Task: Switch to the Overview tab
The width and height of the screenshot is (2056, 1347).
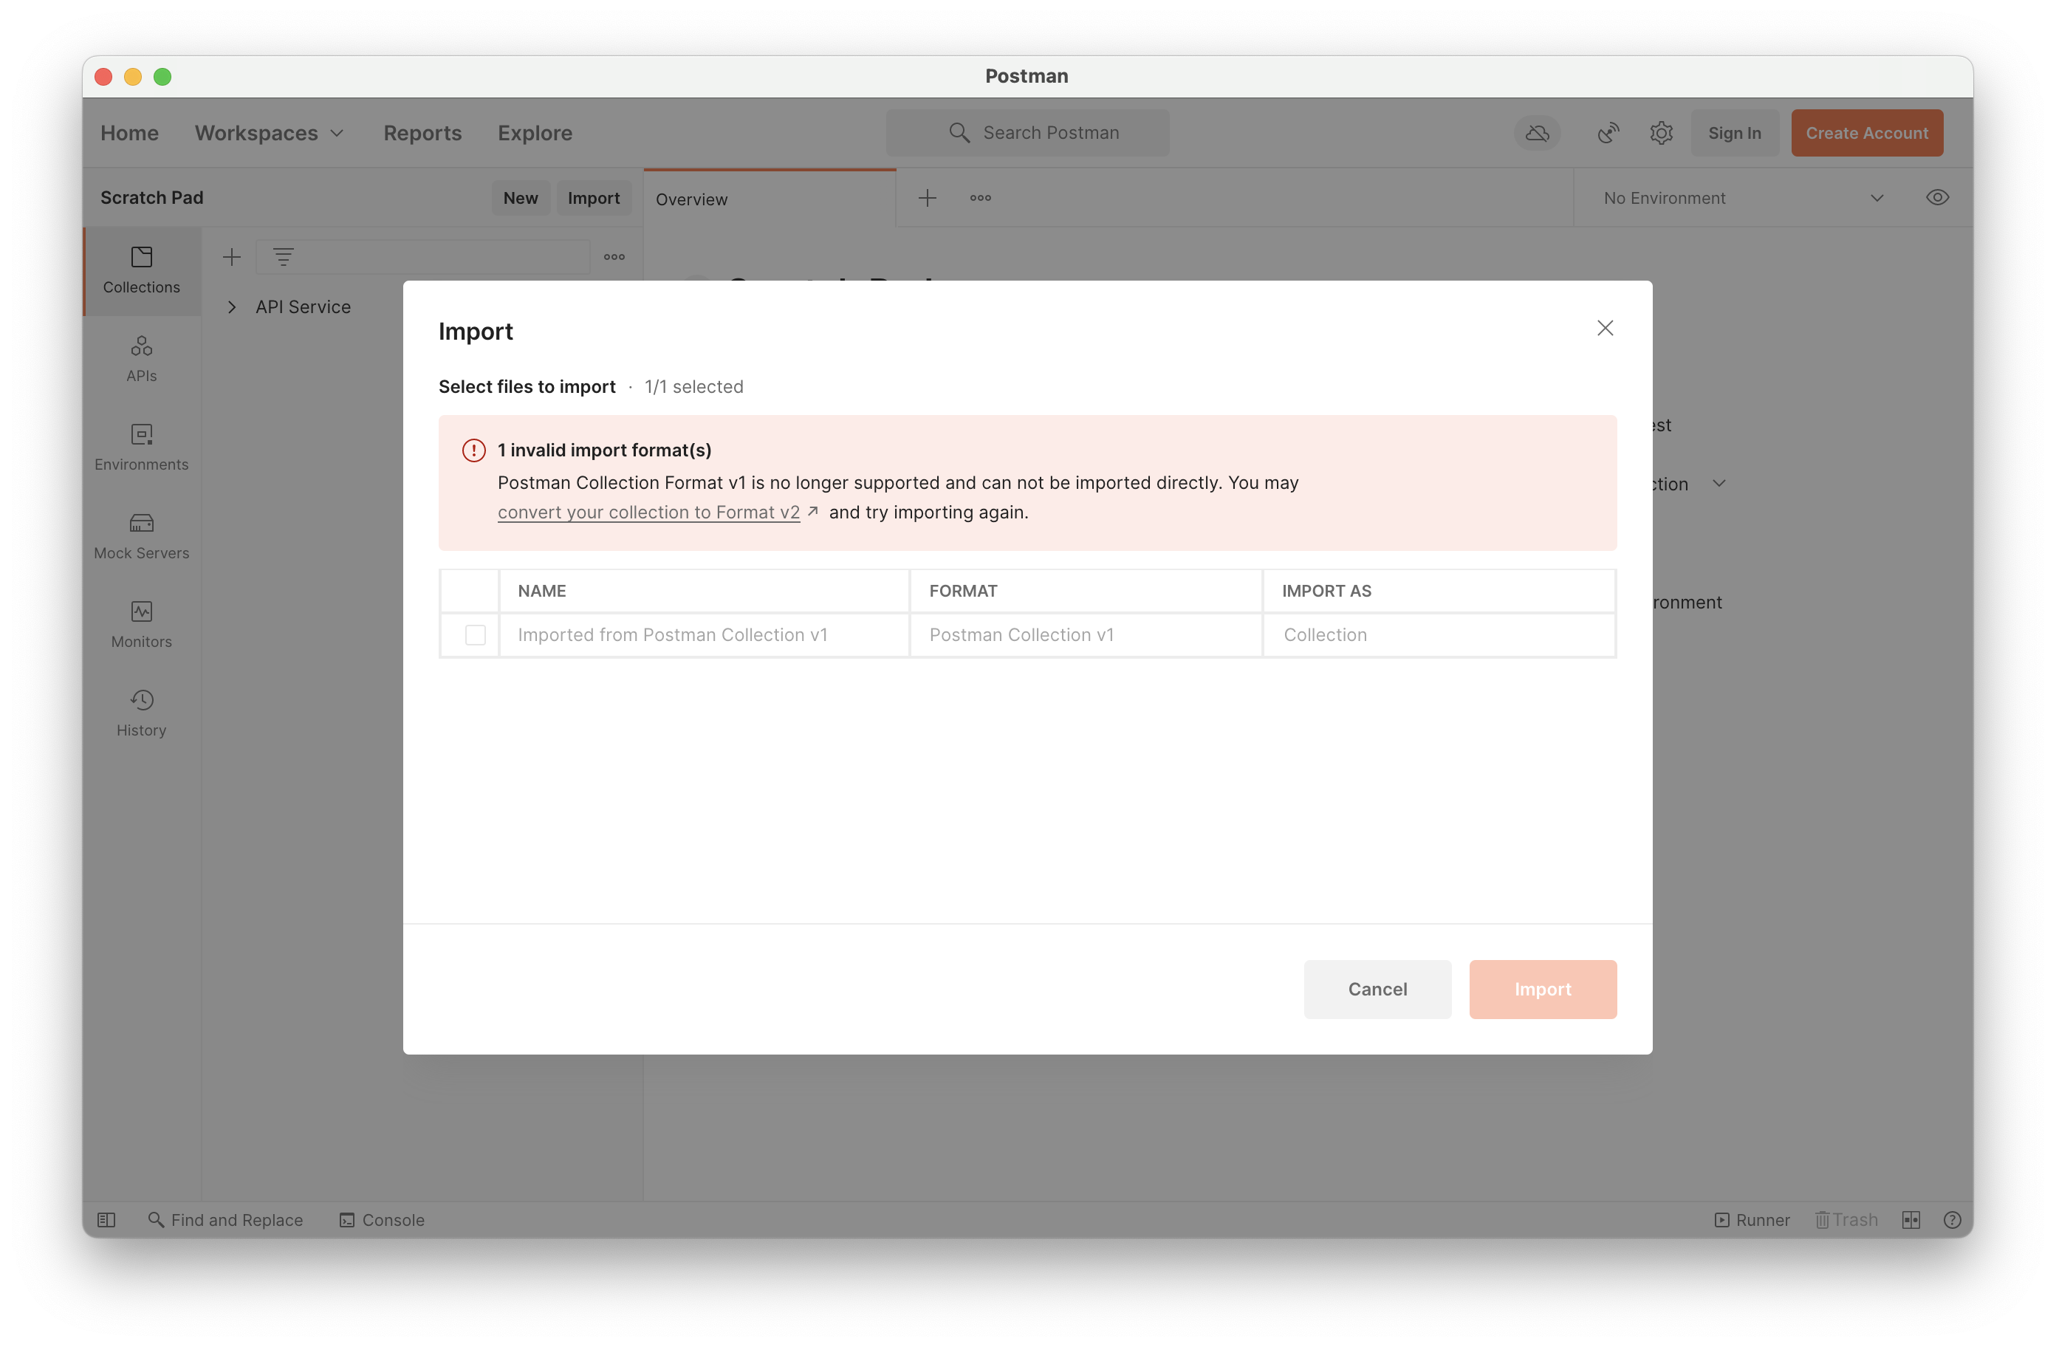Action: pyautogui.click(x=691, y=199)
